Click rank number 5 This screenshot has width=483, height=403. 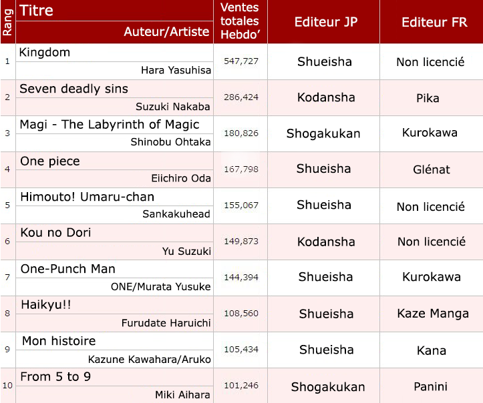(x=7, y=206)
